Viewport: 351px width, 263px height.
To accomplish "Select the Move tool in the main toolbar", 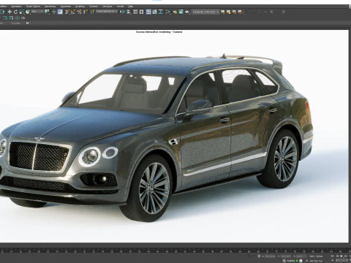I will tap(10, 12).
